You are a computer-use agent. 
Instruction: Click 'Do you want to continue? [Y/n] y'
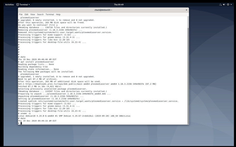(38, 25)
